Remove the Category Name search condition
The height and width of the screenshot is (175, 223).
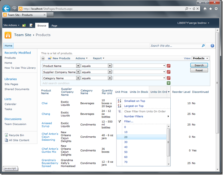point(169,78)
